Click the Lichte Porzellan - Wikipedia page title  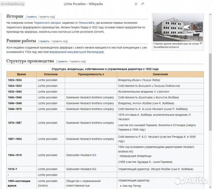pos(106,4)
